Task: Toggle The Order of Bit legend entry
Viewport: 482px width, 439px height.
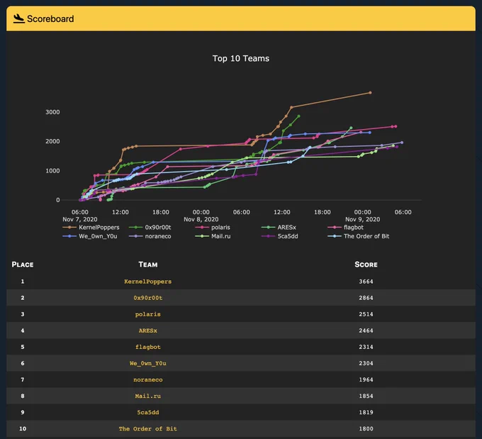Action: coord(359,236)
